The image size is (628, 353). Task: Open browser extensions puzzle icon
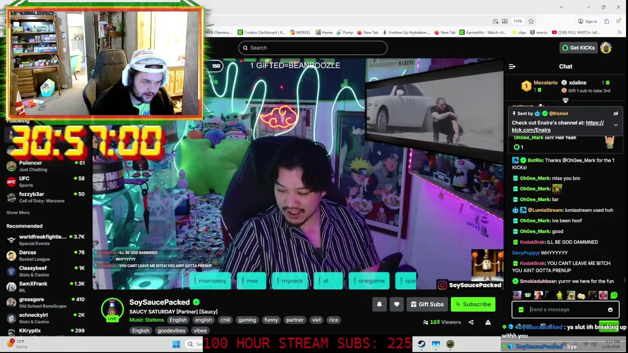(606, 21)
